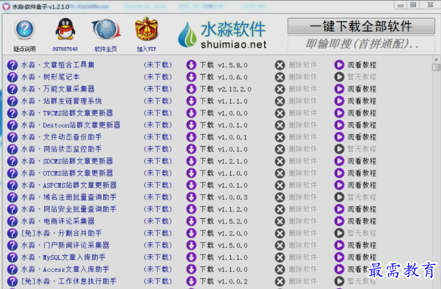Delete icon for ASPCMS站群文章更新器

[280, 185]
